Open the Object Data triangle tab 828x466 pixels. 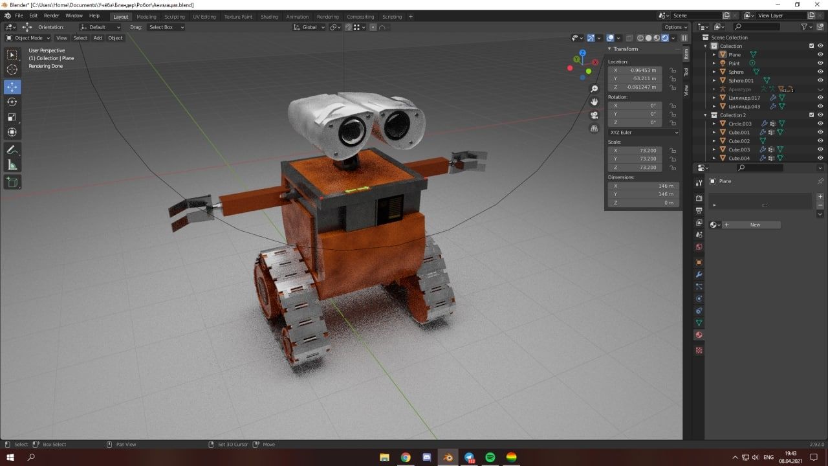[x=699, y=322]
